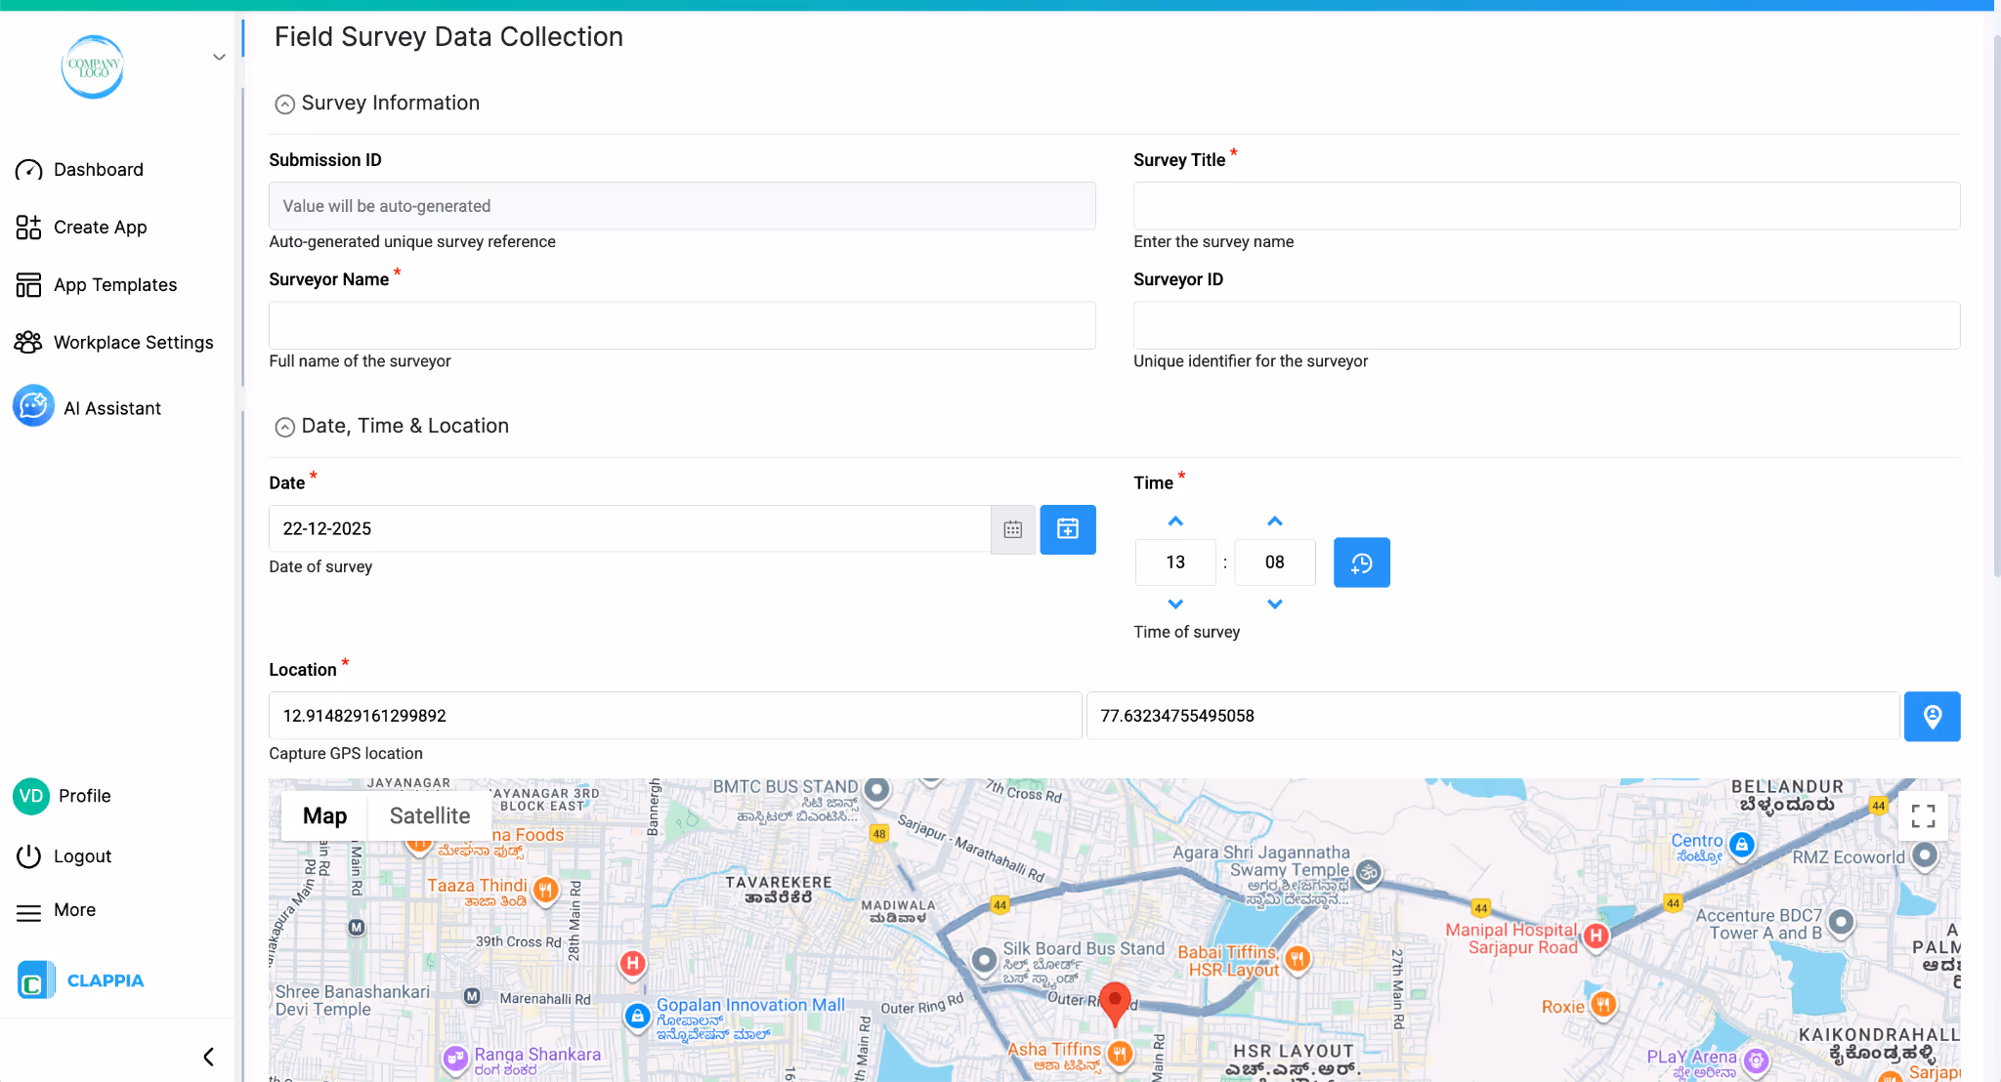This screenshot has height=1082, width=2001.
Task: Collapse the Date, Time & Location section
Action: point(284,427)
